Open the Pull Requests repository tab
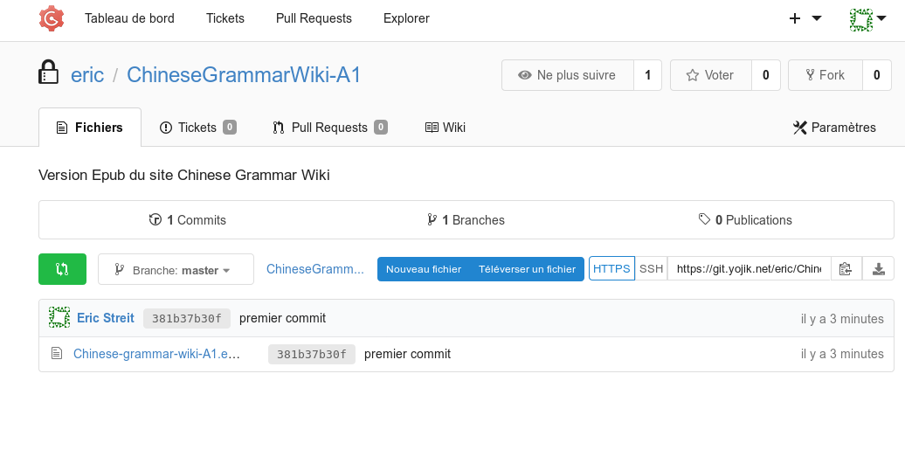Screen dimensions: 905x450 (x=329, y=128)
